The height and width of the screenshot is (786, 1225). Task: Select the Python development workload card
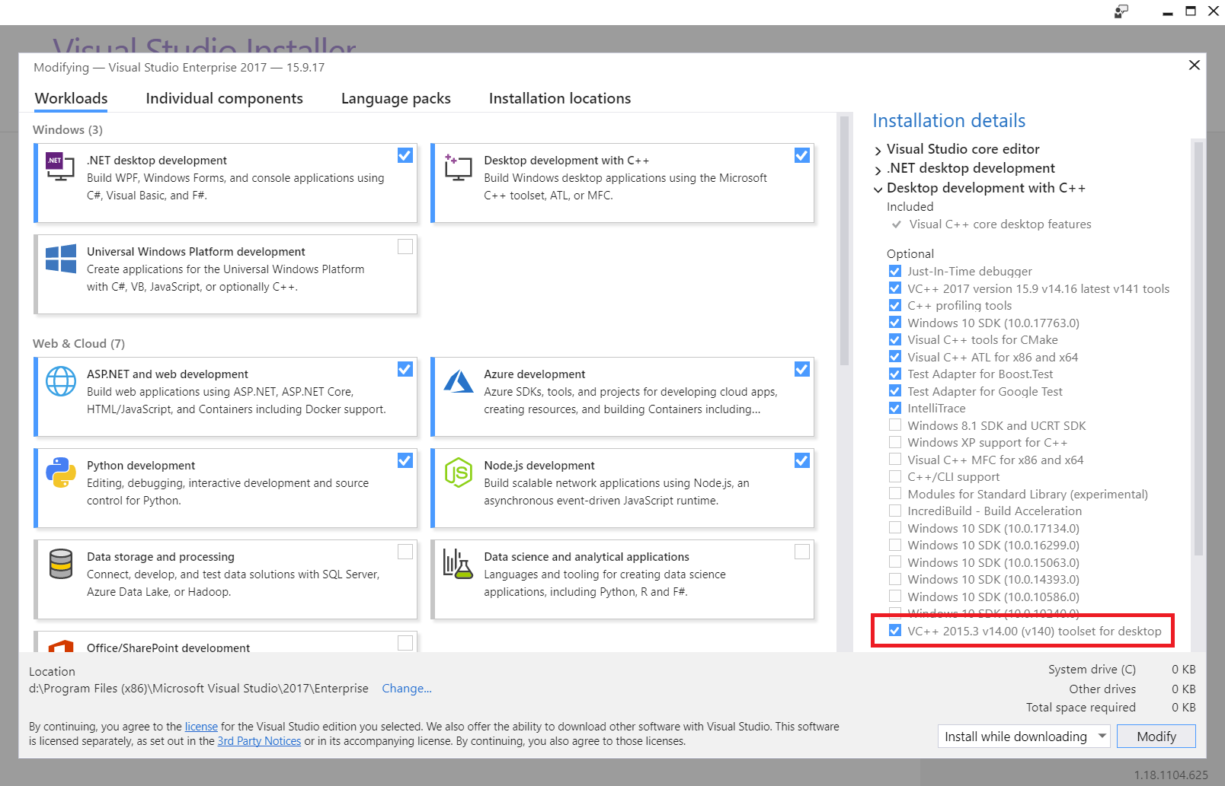tap(225, 488)
